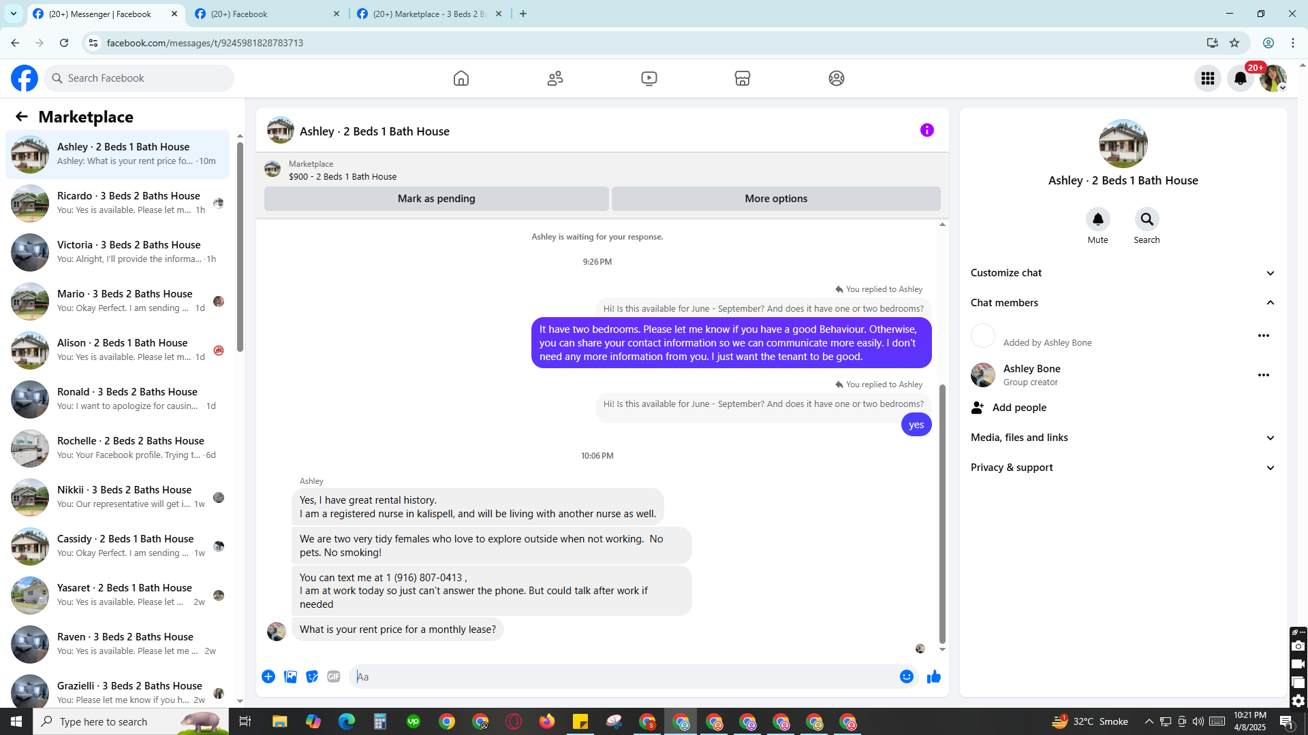Open the sticker chooser icon
The width and height of the screenshot is (1308, 735).
pyautogui.click(x=312, y=676)
